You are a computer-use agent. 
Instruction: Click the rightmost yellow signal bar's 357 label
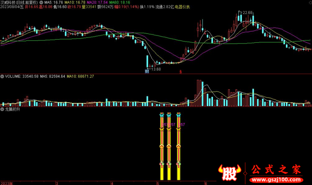182,124
